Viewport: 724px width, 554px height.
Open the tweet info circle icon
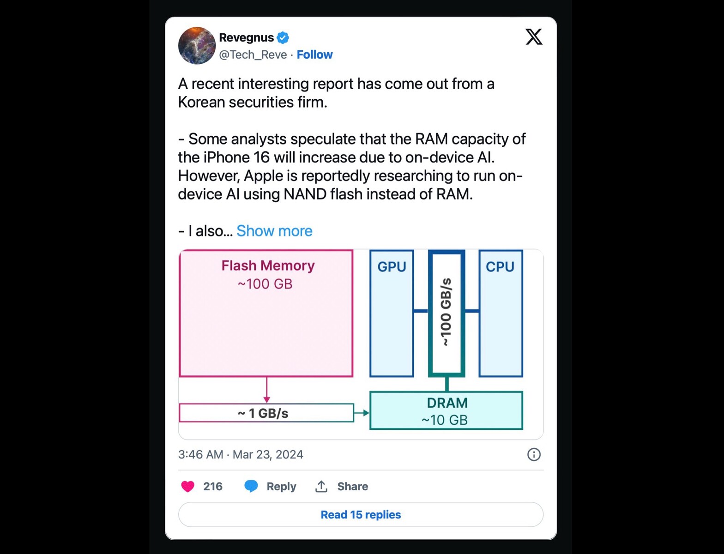[x=534, y=455]
